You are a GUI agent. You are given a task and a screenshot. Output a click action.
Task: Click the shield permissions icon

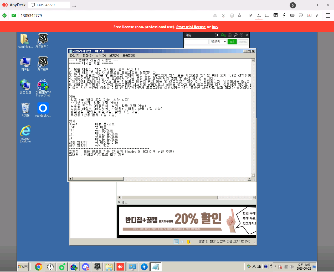pos(301,15)
